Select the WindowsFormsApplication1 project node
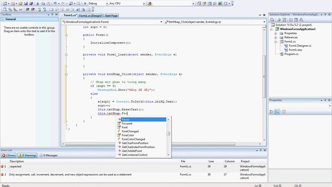332x187 pixels. pos(298,29)
